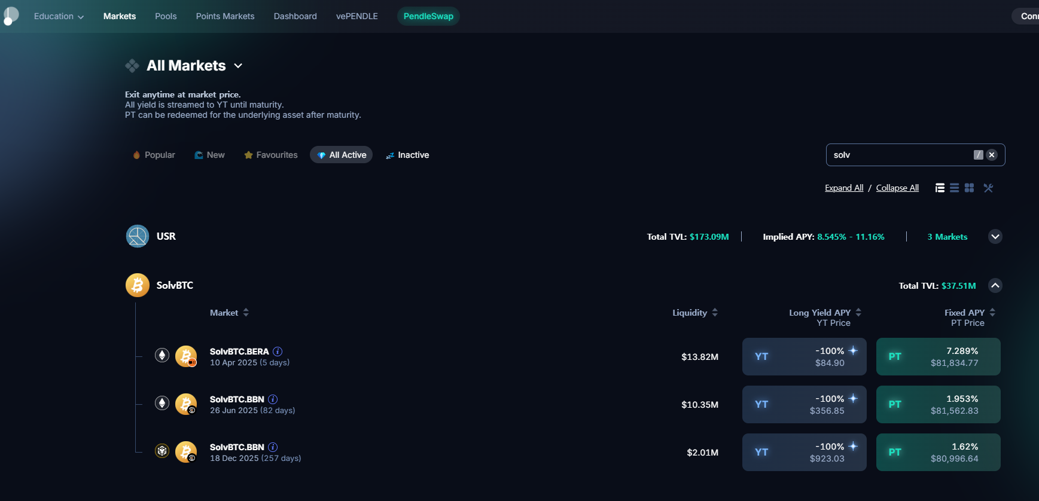Open YT $356.85 button
The height and width of the screenshot is (501, 1039).
click(805, 405)
